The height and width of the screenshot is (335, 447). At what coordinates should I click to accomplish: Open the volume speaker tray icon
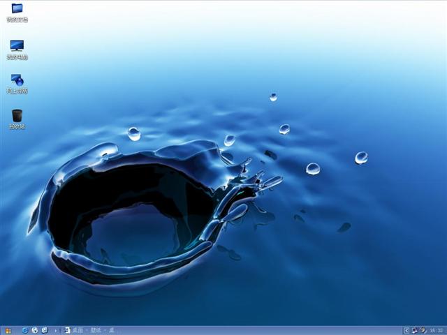point(423,330)
